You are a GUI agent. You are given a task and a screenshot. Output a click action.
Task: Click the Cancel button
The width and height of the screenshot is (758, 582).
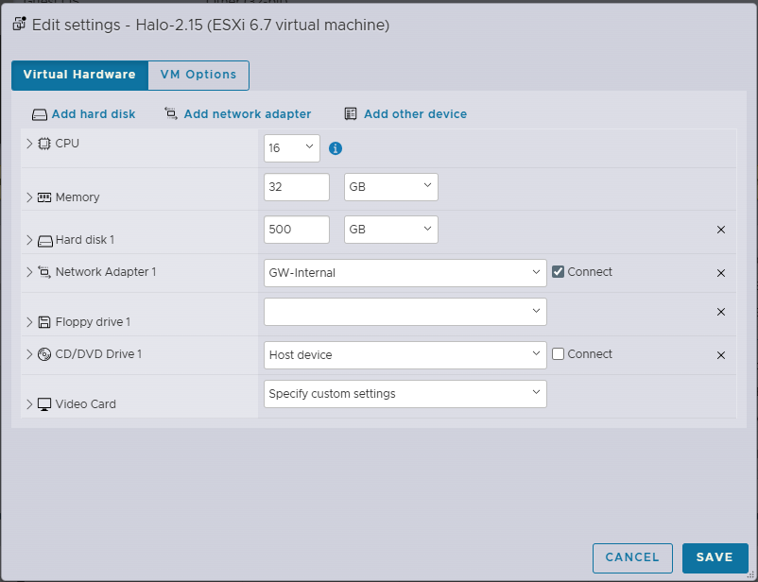coord(632,557)
